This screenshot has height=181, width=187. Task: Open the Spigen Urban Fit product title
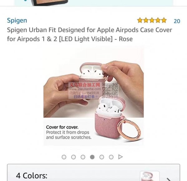[x=89, y=34]
